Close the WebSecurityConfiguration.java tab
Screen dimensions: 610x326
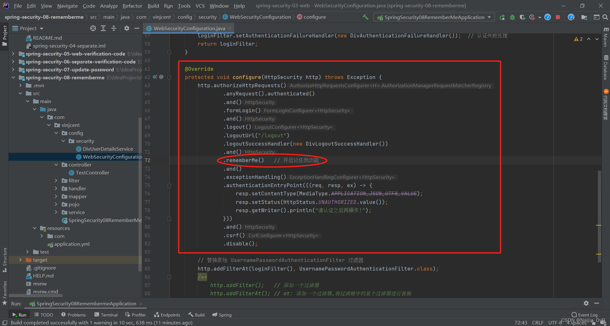point(230,28)
